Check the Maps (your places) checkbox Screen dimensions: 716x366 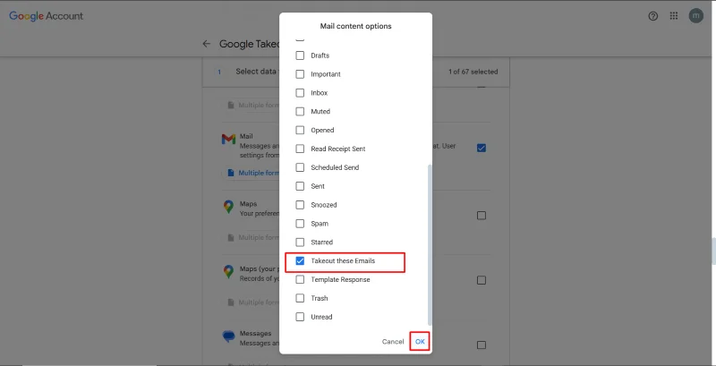coord(482,280)
